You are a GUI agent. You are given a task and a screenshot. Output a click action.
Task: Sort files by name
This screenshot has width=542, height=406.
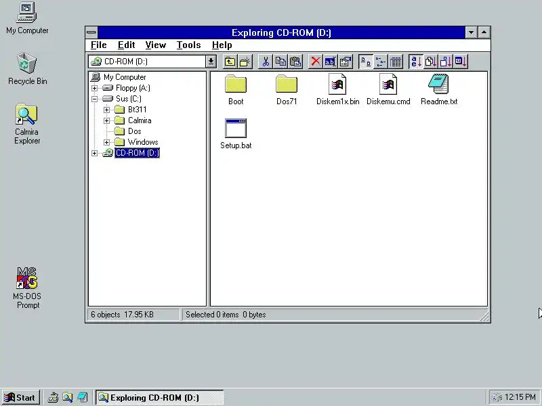pos(416,62)
